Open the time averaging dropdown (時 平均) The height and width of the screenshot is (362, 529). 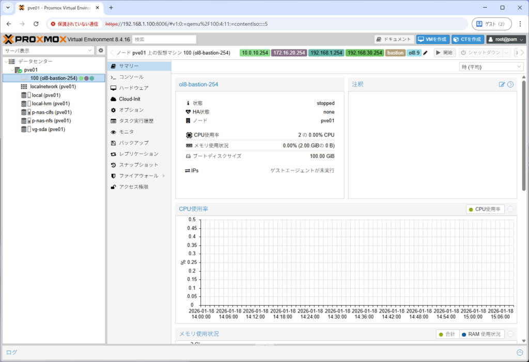pyautogui.click(x=491, y=66)
